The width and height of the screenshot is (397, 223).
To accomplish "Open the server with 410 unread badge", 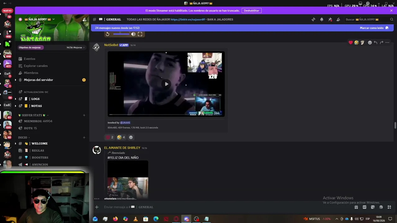I will [7, 34].
